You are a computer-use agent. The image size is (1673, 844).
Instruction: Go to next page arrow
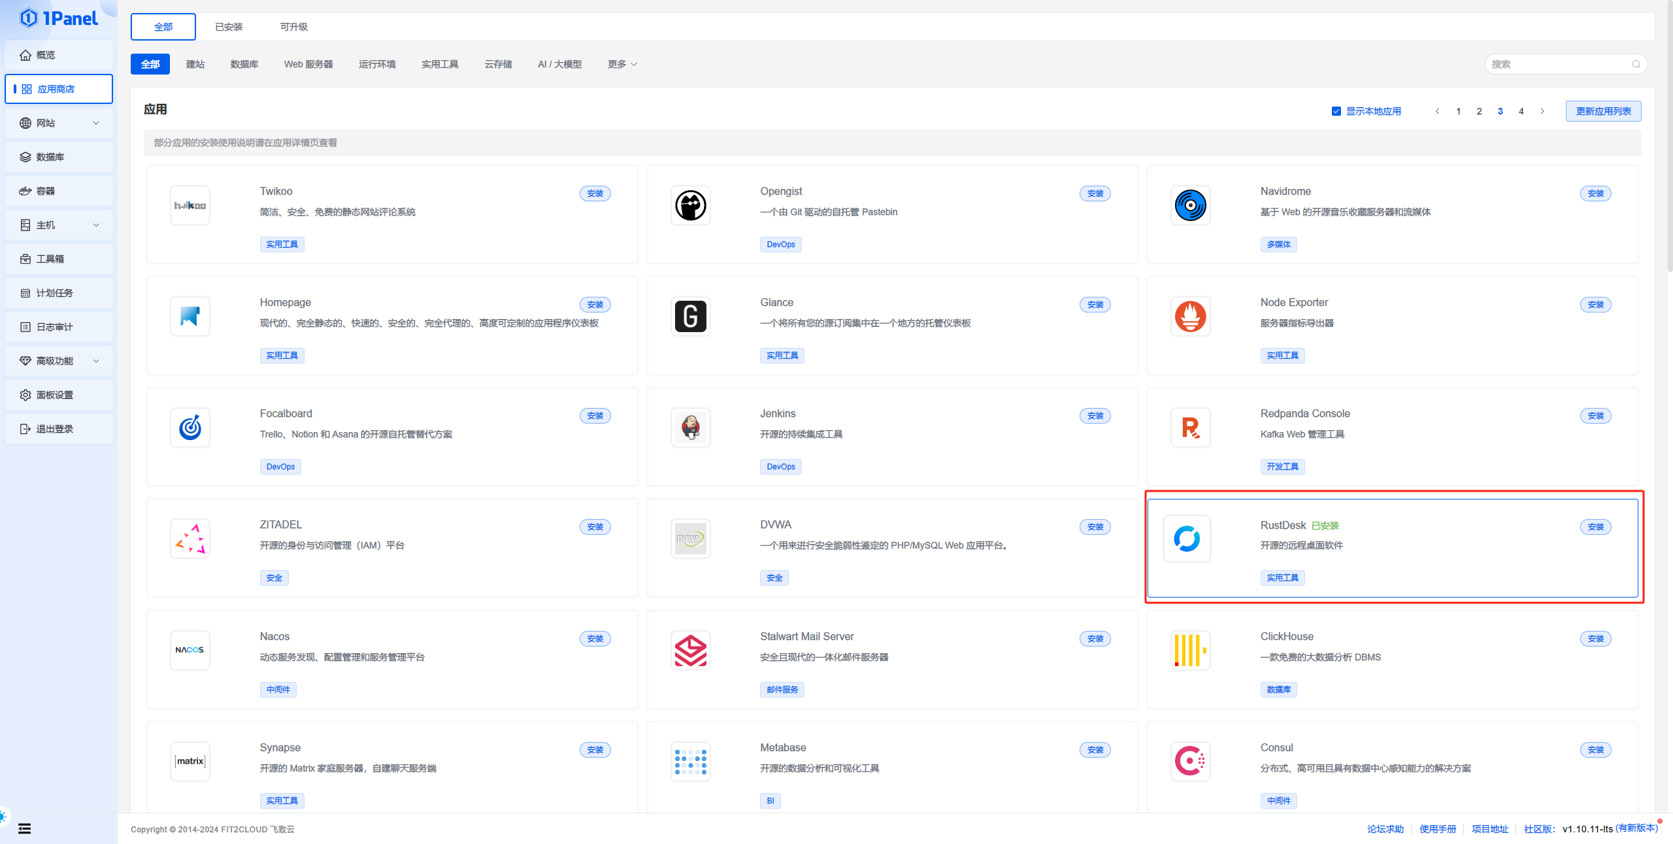pyautogui.click(x=1542, y=111)
